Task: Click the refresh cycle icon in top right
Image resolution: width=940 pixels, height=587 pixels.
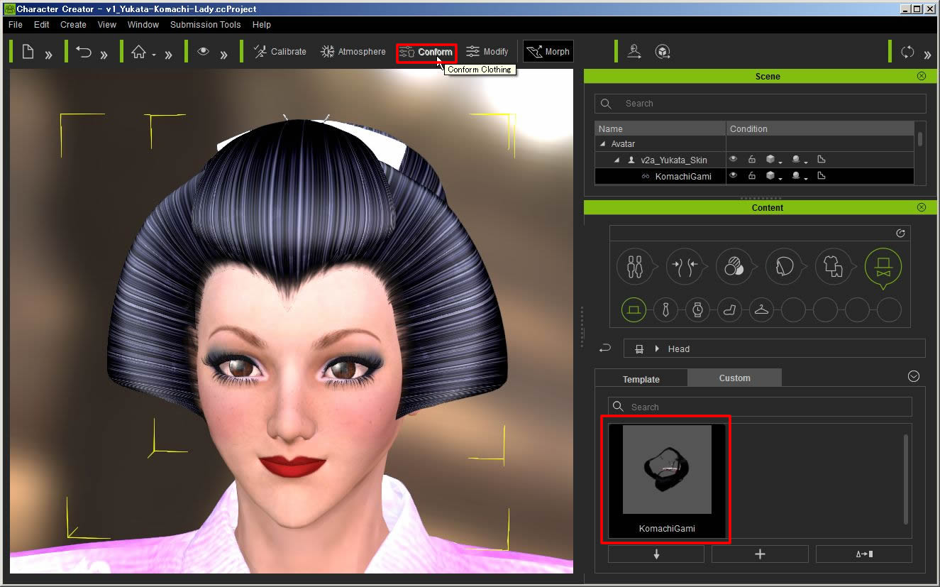Action: pos(907,52)
